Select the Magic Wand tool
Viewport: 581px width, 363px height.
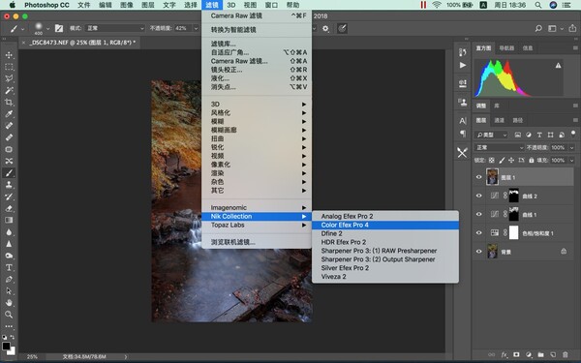(x=9, y=90)
